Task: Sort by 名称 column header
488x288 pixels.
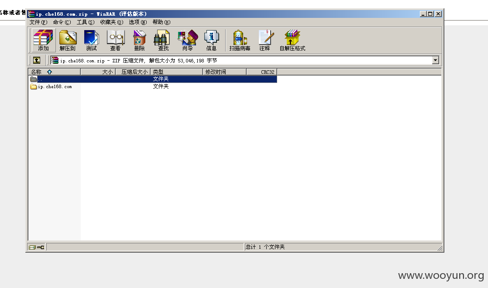Action: [55, 72]
